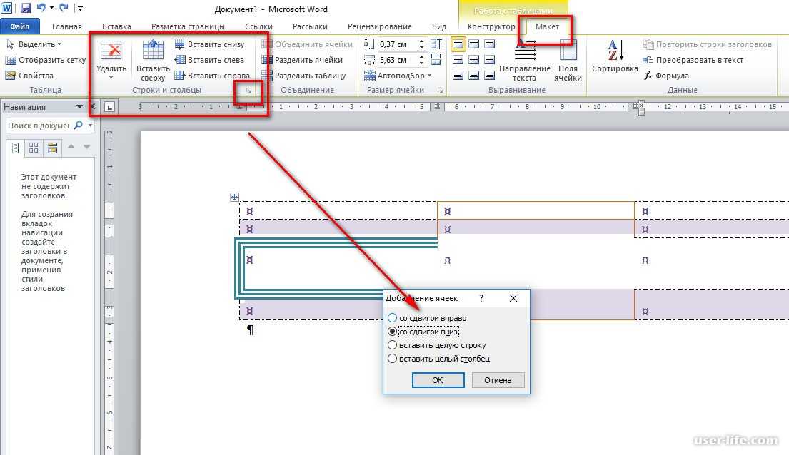
Task: Click the row height value field
Action: pyautogui.click(x=396, y=44)
